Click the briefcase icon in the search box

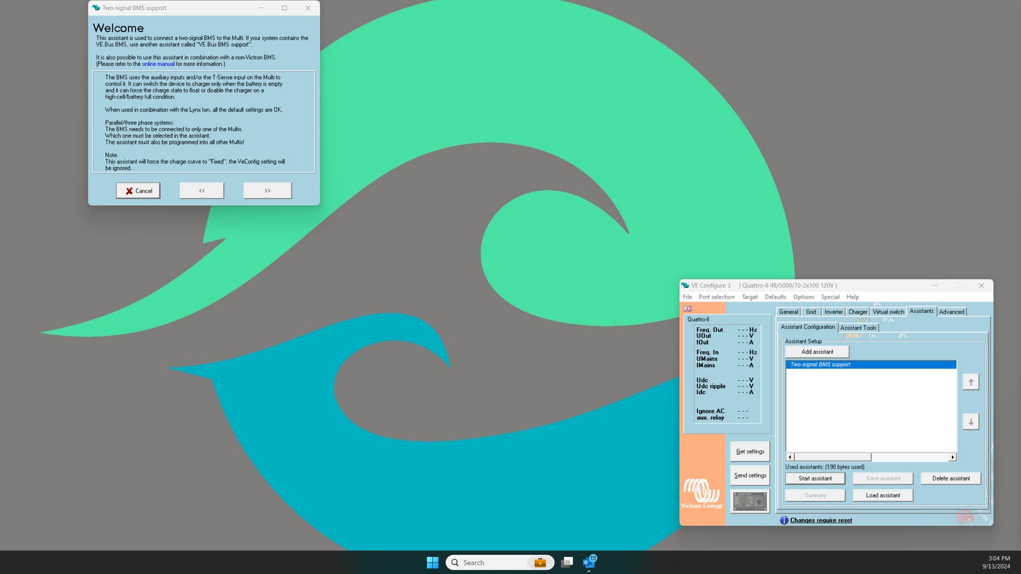(x=540, y=562)
